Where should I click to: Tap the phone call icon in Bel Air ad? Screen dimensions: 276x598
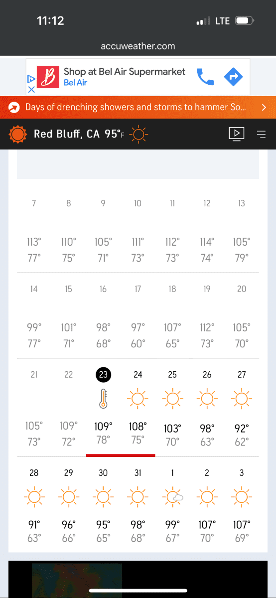pos(205,77)
